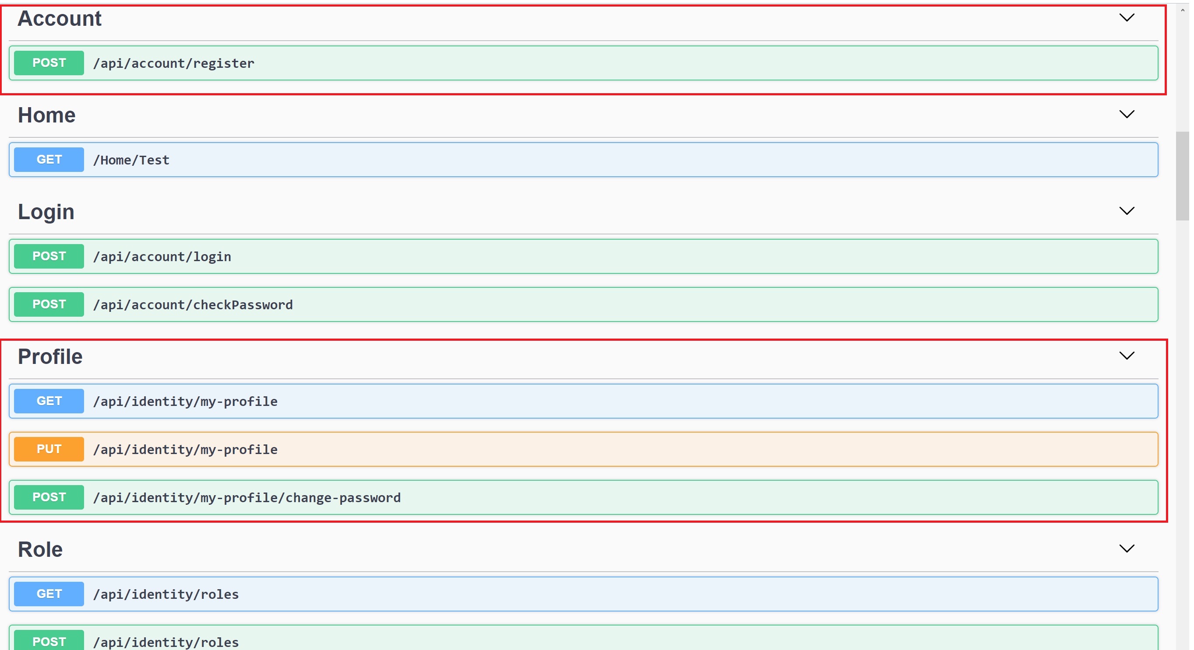Click the GET badge on /api/identity/roles

[48, 594]
